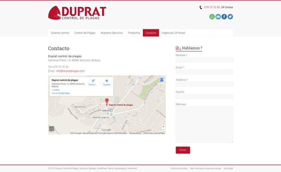Switch map to satellite view thumbnail
This screenshot has width=281, height=172.
click(52, 129)
